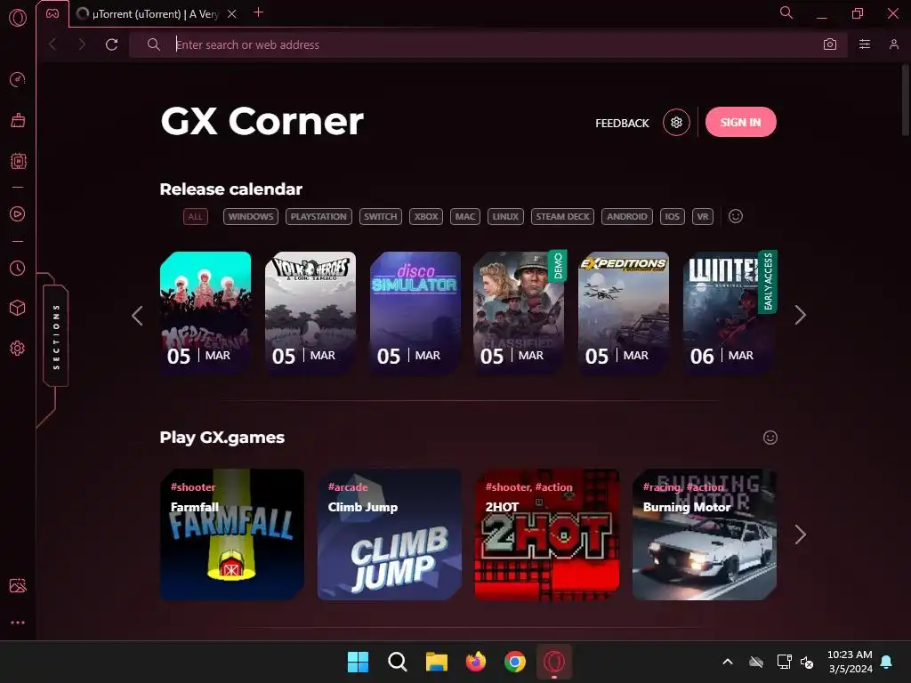Close the µTorrent tab
The height and width of the screenshot is (683, 911).
point(232,14)
